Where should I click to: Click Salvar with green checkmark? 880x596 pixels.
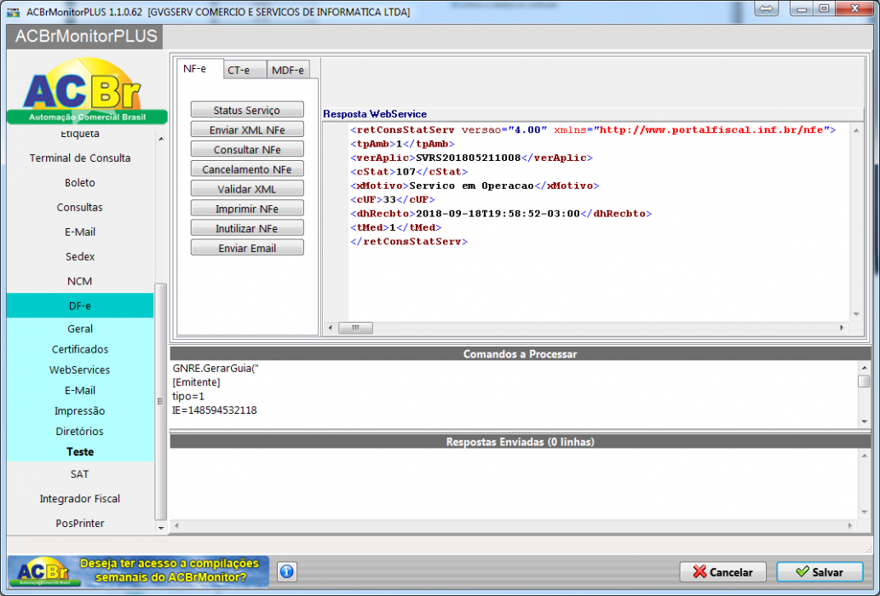click(820, 572)
